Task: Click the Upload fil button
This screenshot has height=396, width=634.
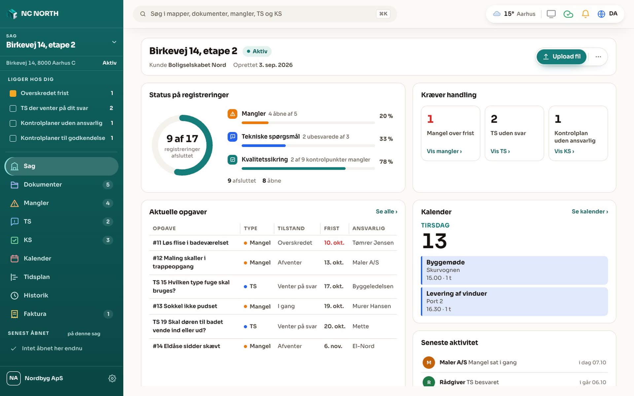Action: (x=561, y=57)
